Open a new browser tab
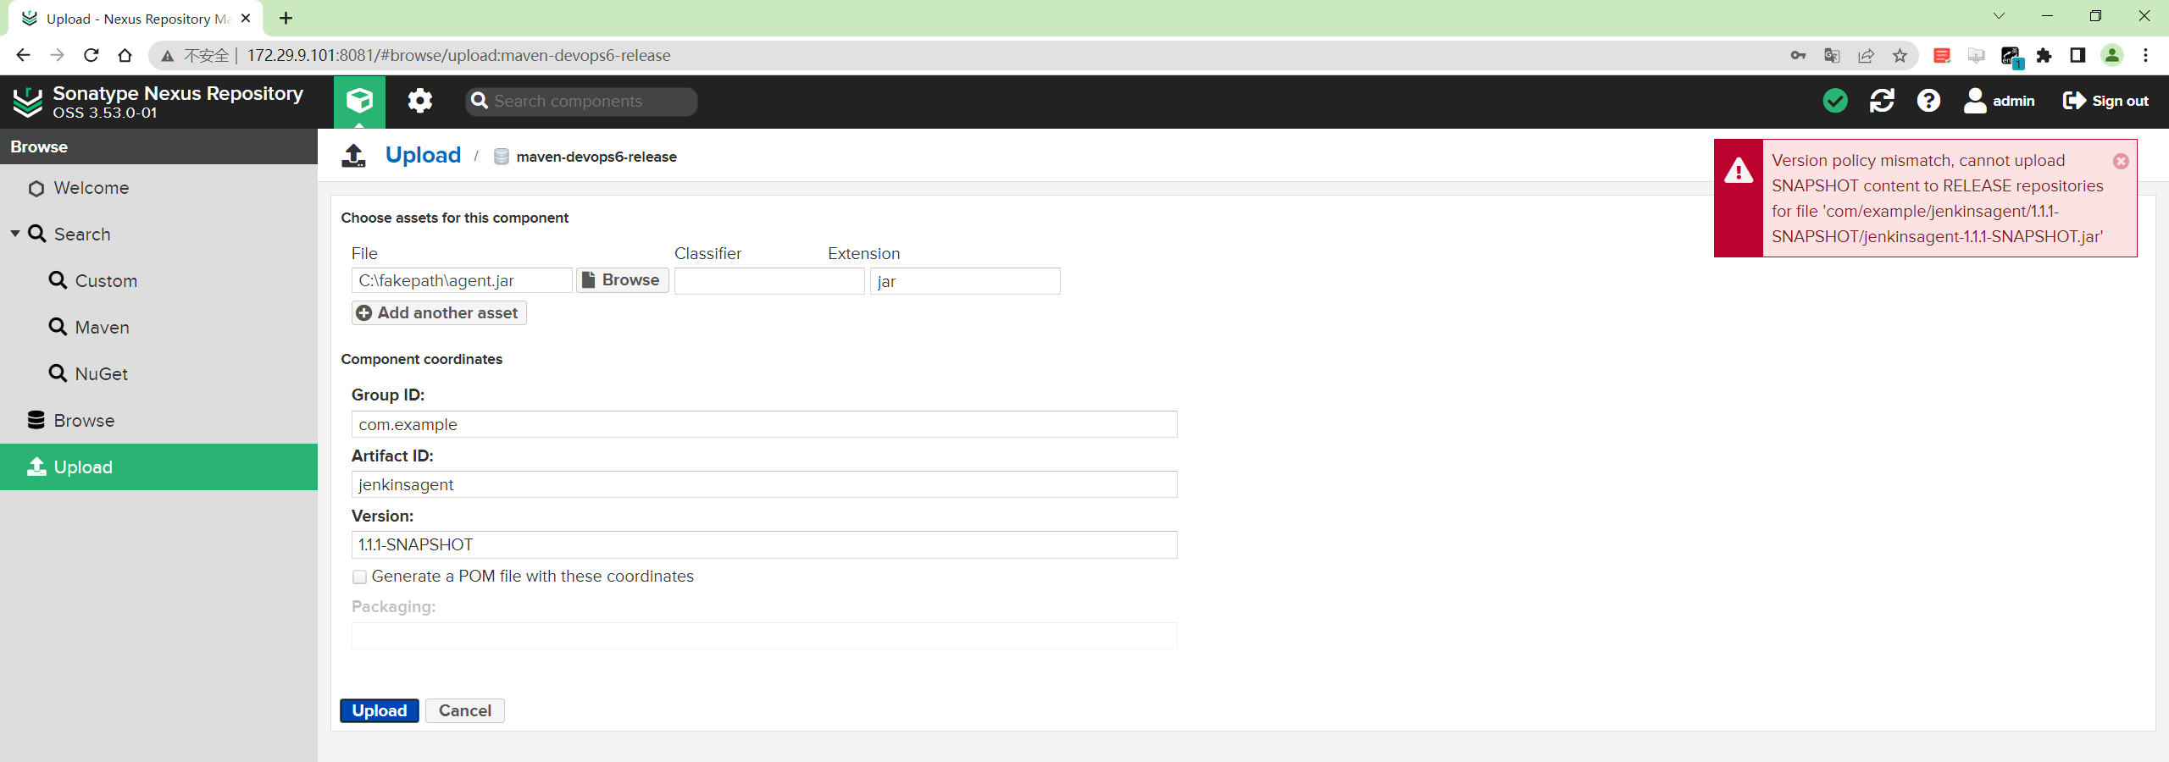The image size is (2169, 762). pyautogui.click(x=286, y=18)
